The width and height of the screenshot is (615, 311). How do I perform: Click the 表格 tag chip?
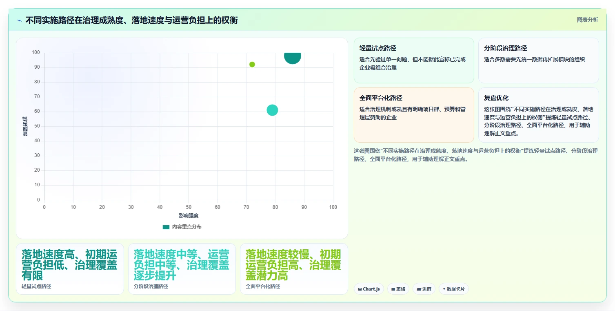398,289
